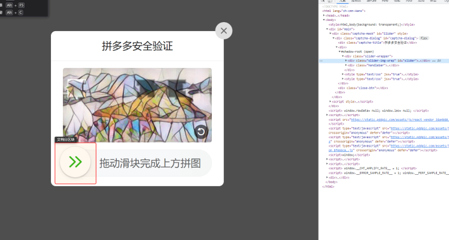Expand the slider-img-wrap div node

[x=346, y=60]
